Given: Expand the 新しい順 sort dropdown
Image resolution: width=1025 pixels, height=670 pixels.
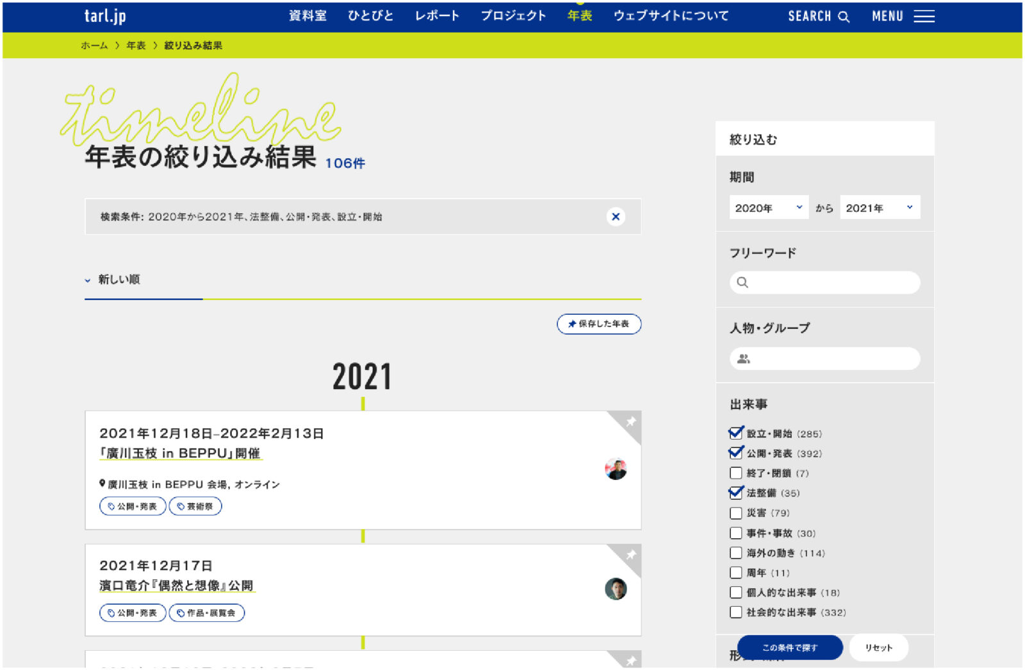Looking at the screenshot, I should [113, 280].
